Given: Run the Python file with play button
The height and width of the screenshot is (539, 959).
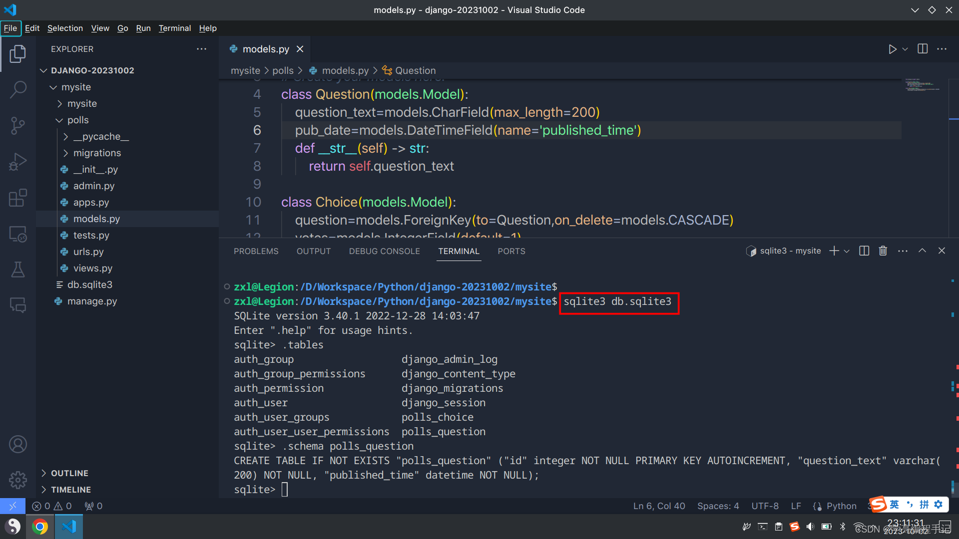Looking at the screenshot, I should tap(892, 49).
